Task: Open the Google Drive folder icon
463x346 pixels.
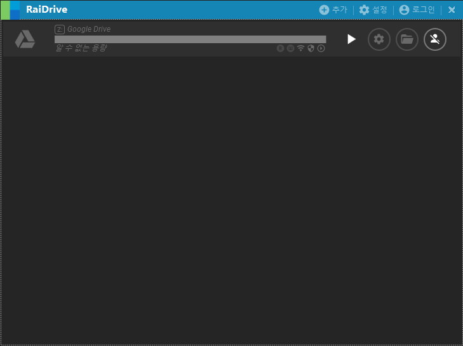Action: tap(407, 39)
